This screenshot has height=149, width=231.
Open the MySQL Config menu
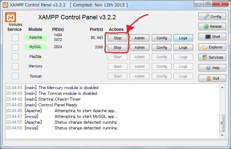[162, 47]
